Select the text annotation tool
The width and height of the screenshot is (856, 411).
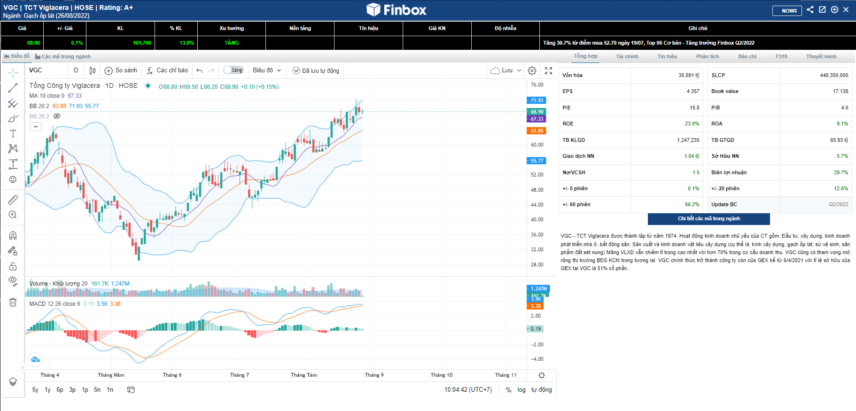click(x=13, y=134)
